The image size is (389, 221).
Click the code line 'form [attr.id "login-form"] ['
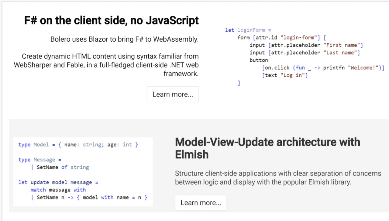point(282,38)
